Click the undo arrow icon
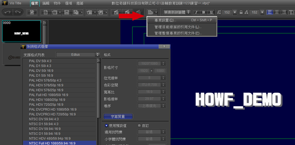The height and width of the screenshot is (145, 295). pos(8,13)
